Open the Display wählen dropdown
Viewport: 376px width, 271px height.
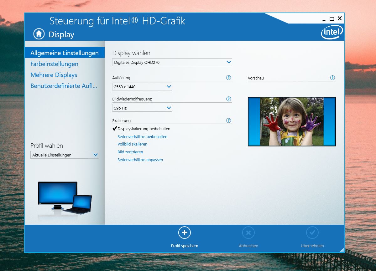point(172,62)
